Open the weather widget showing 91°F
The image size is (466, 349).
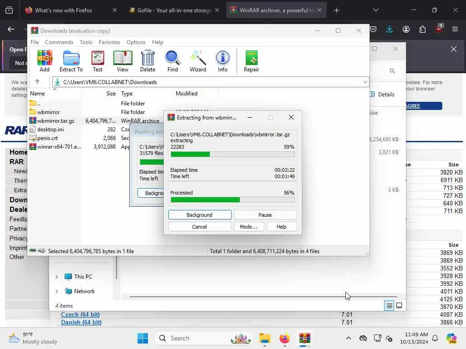pos(33,338)
